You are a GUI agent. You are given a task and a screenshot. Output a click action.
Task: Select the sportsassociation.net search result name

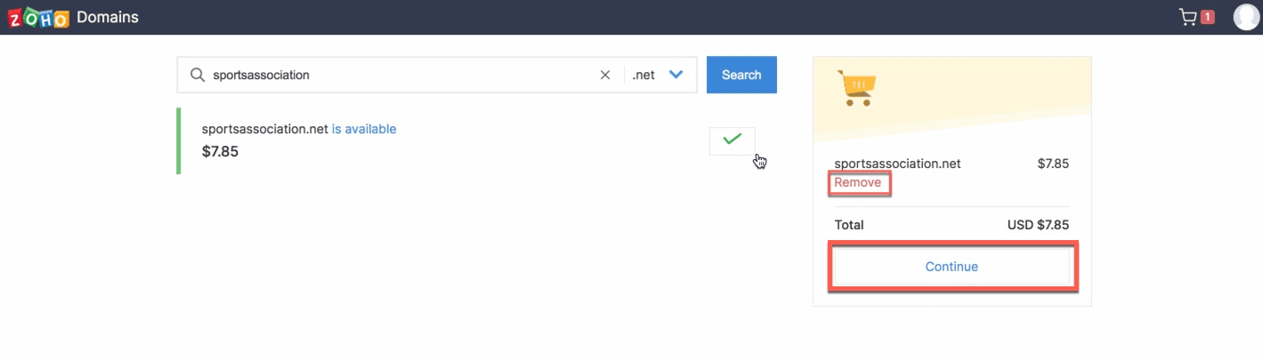(x=264, y=129)
